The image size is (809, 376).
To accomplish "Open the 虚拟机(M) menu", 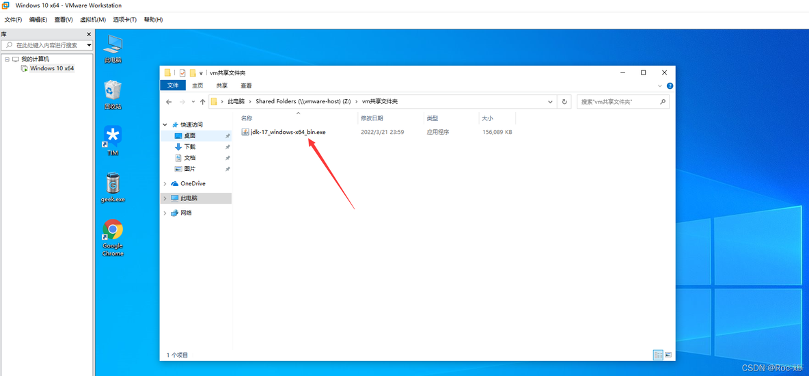I will coord(93,20).
